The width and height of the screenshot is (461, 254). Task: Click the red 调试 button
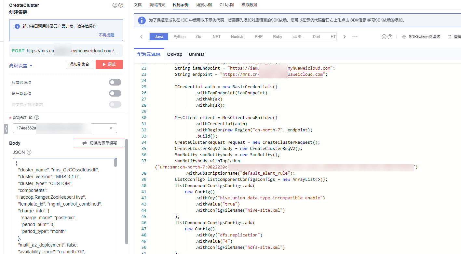[x=109, y=64]
